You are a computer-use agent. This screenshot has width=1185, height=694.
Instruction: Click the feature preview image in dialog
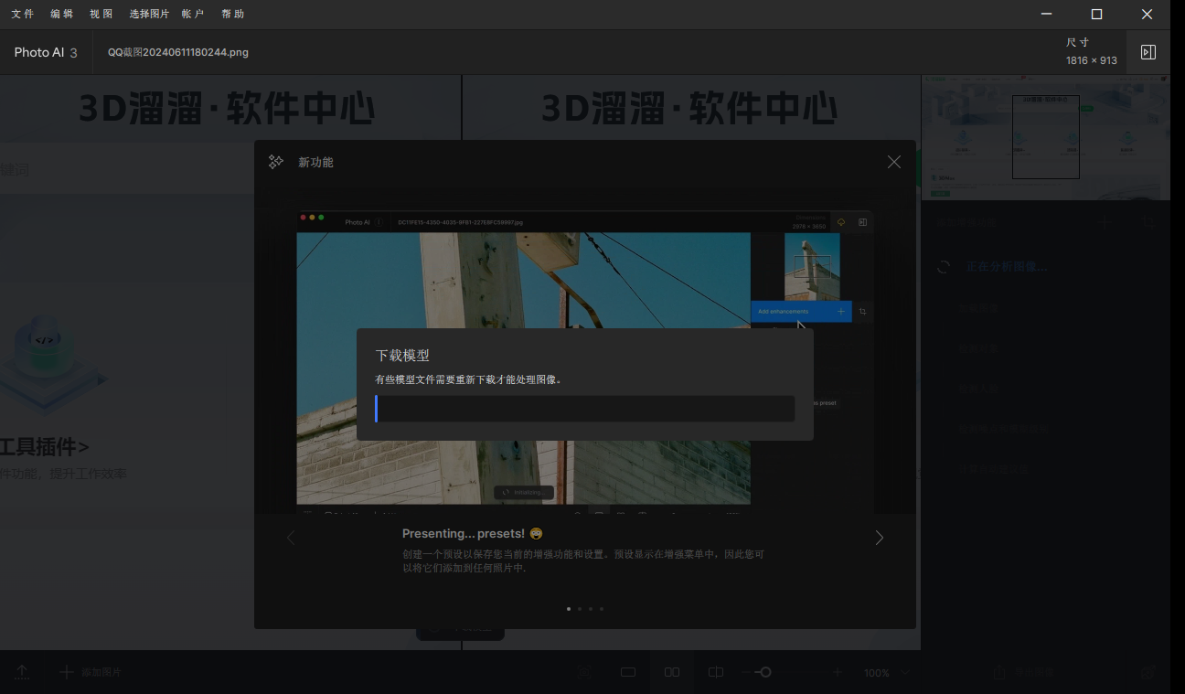(x=584, y=361)
